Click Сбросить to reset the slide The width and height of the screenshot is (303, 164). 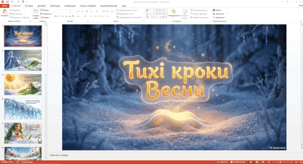click(46, 14)
